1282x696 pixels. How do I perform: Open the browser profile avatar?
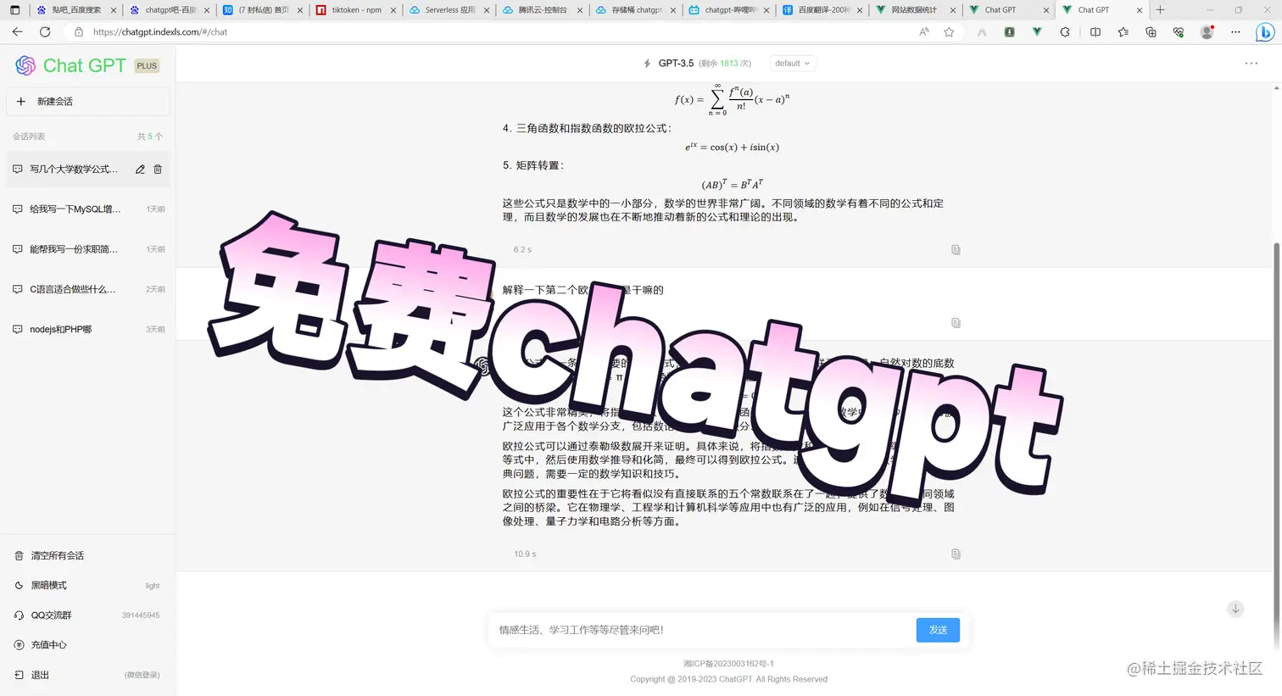coord(1207,32)
